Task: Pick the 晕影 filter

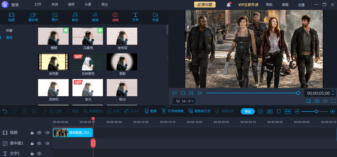Action: (122, 62)
